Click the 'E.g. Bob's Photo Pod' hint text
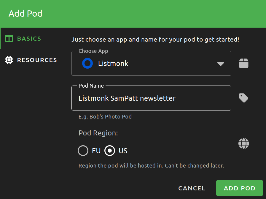 tap(105, 117)
